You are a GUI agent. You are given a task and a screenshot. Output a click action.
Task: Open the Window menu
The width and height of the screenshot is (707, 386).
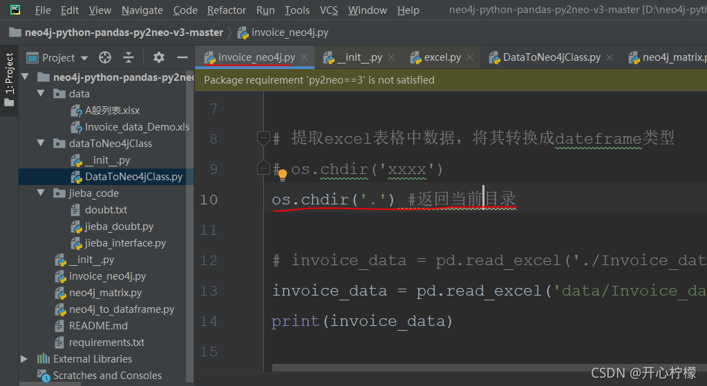368,10
